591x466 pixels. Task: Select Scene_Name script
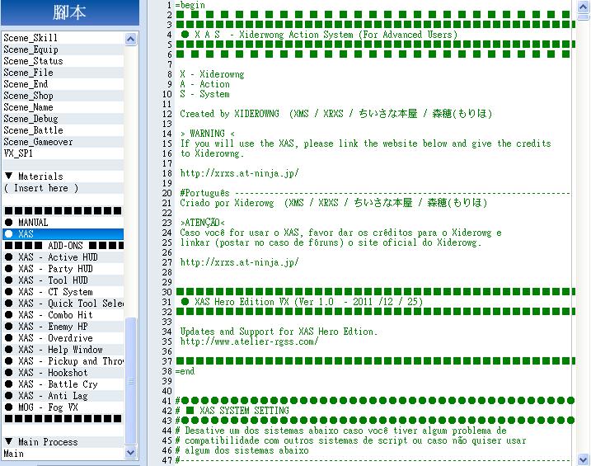(x=63, y=107)
